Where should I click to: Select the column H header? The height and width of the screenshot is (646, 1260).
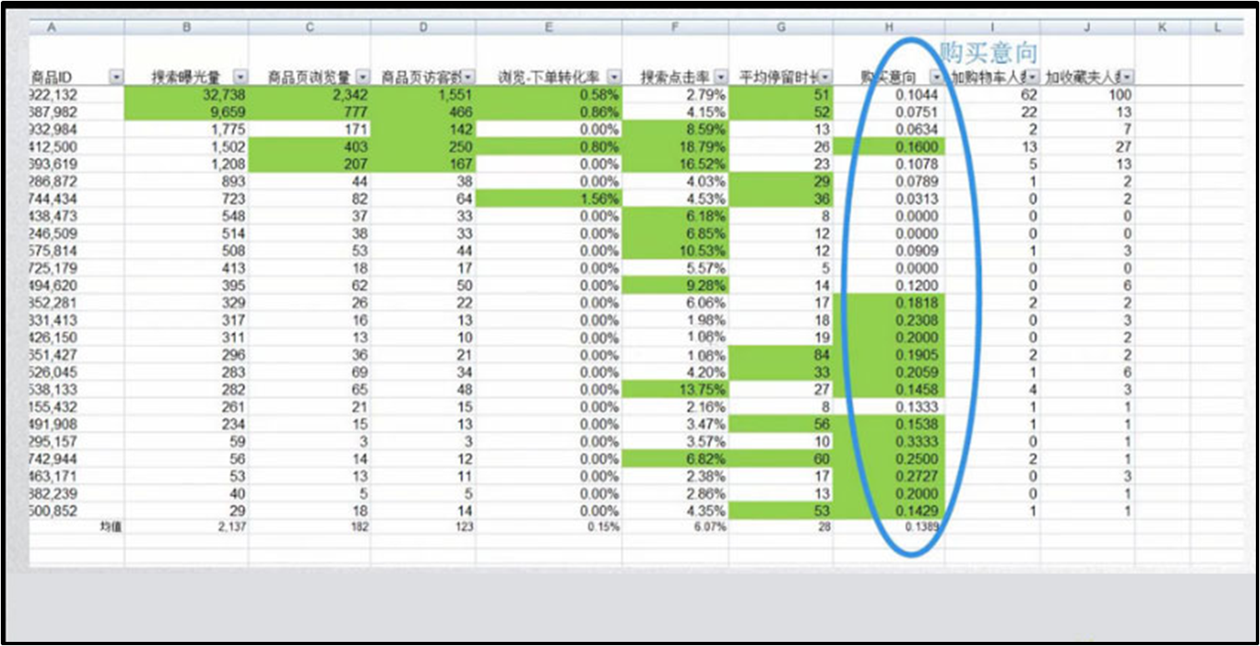888,28
